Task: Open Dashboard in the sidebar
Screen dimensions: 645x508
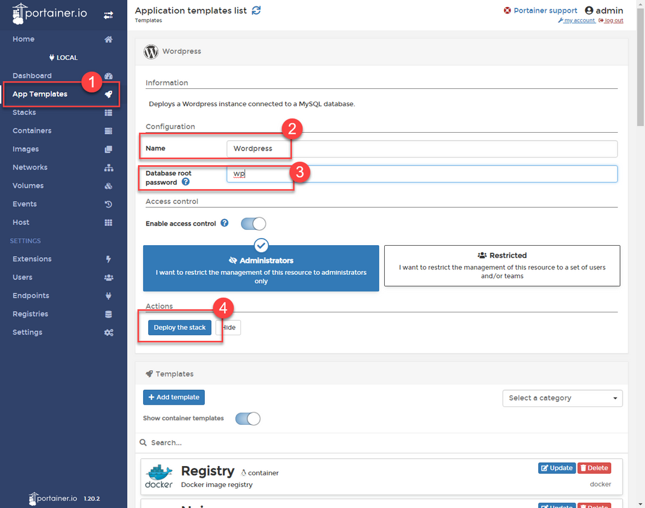Action: (x=32, y=76)
